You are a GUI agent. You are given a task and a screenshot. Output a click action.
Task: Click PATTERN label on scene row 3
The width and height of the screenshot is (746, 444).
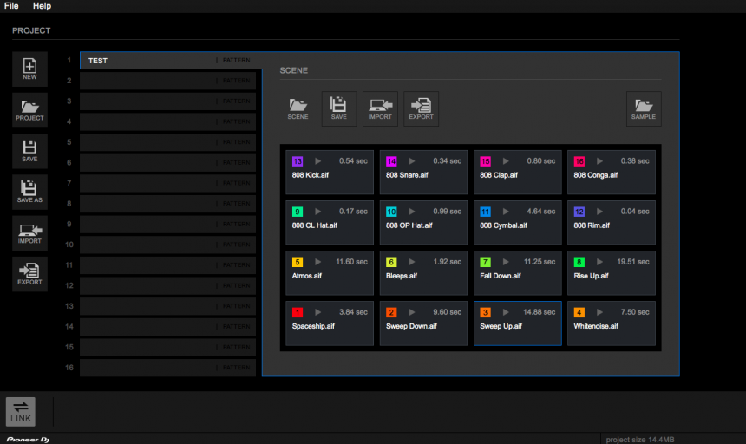coord(236,101)
